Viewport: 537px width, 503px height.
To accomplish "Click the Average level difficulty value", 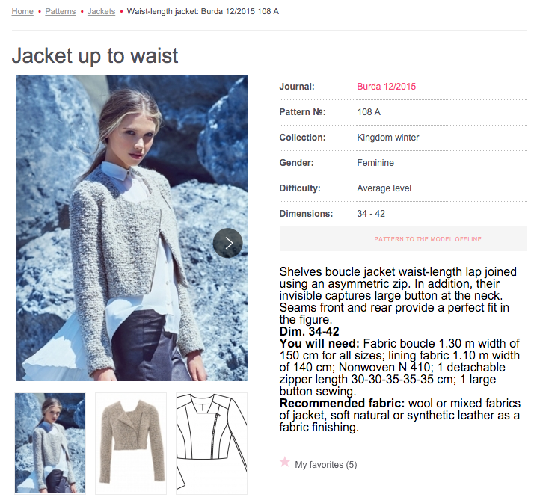I will pos(384,188).
